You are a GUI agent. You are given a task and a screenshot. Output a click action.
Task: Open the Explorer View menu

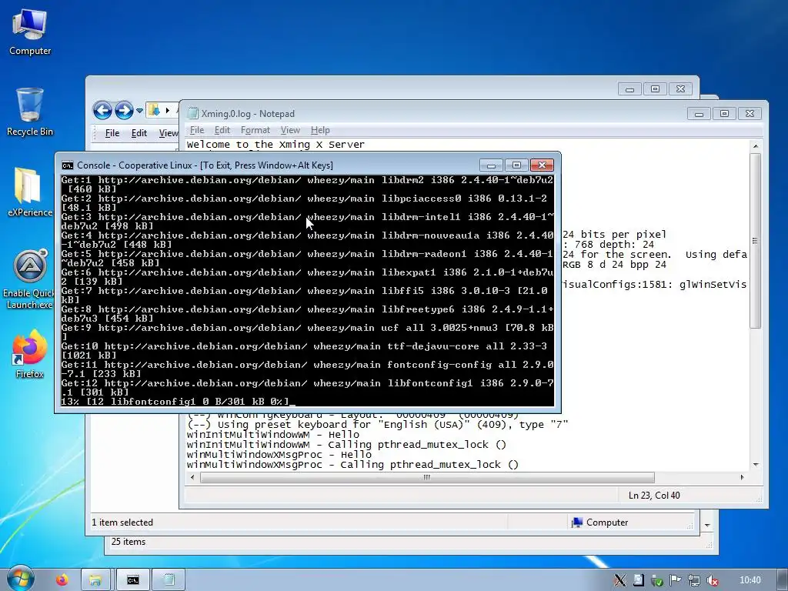click(169, 133)
